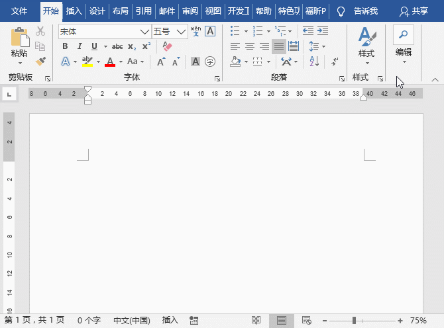Toggle Italic formatting
The width and height of the screenshot is (444, 328).
(80, 46)
